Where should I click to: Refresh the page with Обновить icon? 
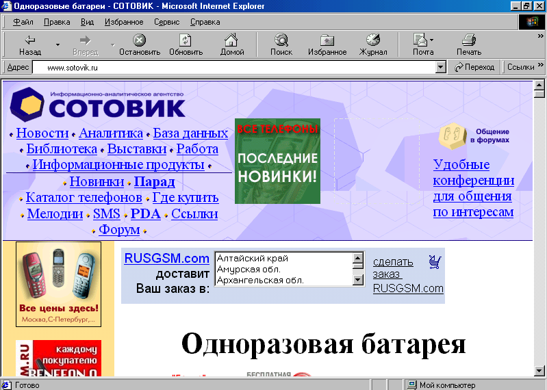186,40
